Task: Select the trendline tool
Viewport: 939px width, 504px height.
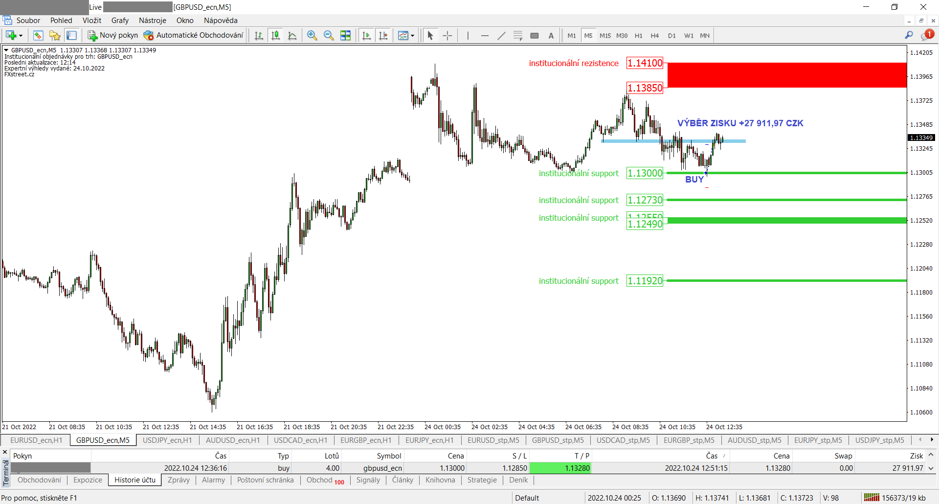Action: 501,35
